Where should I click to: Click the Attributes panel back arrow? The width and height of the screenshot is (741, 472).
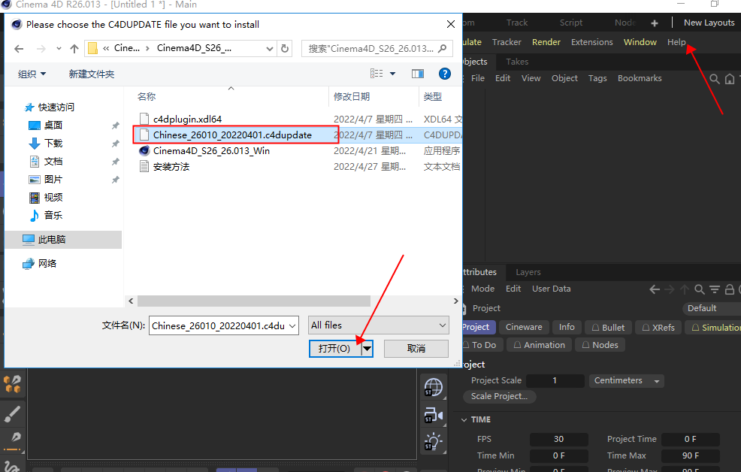[x=655, y=289]
